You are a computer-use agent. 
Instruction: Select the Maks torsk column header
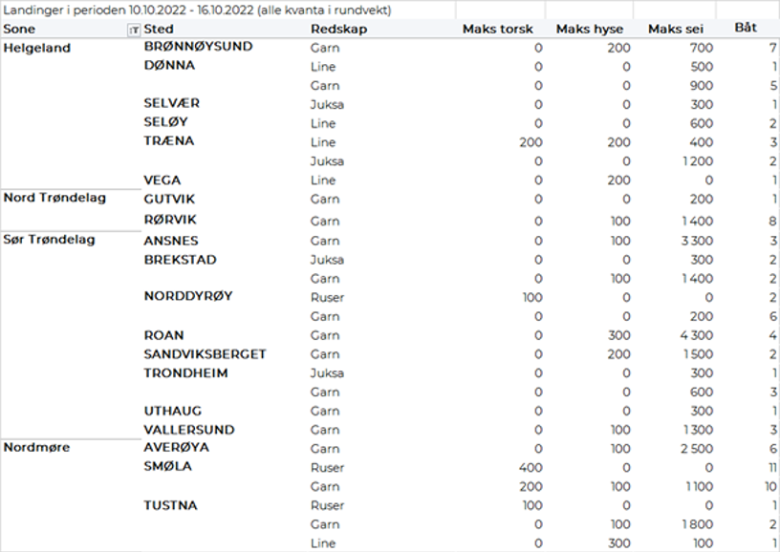(x=497, y=30)
